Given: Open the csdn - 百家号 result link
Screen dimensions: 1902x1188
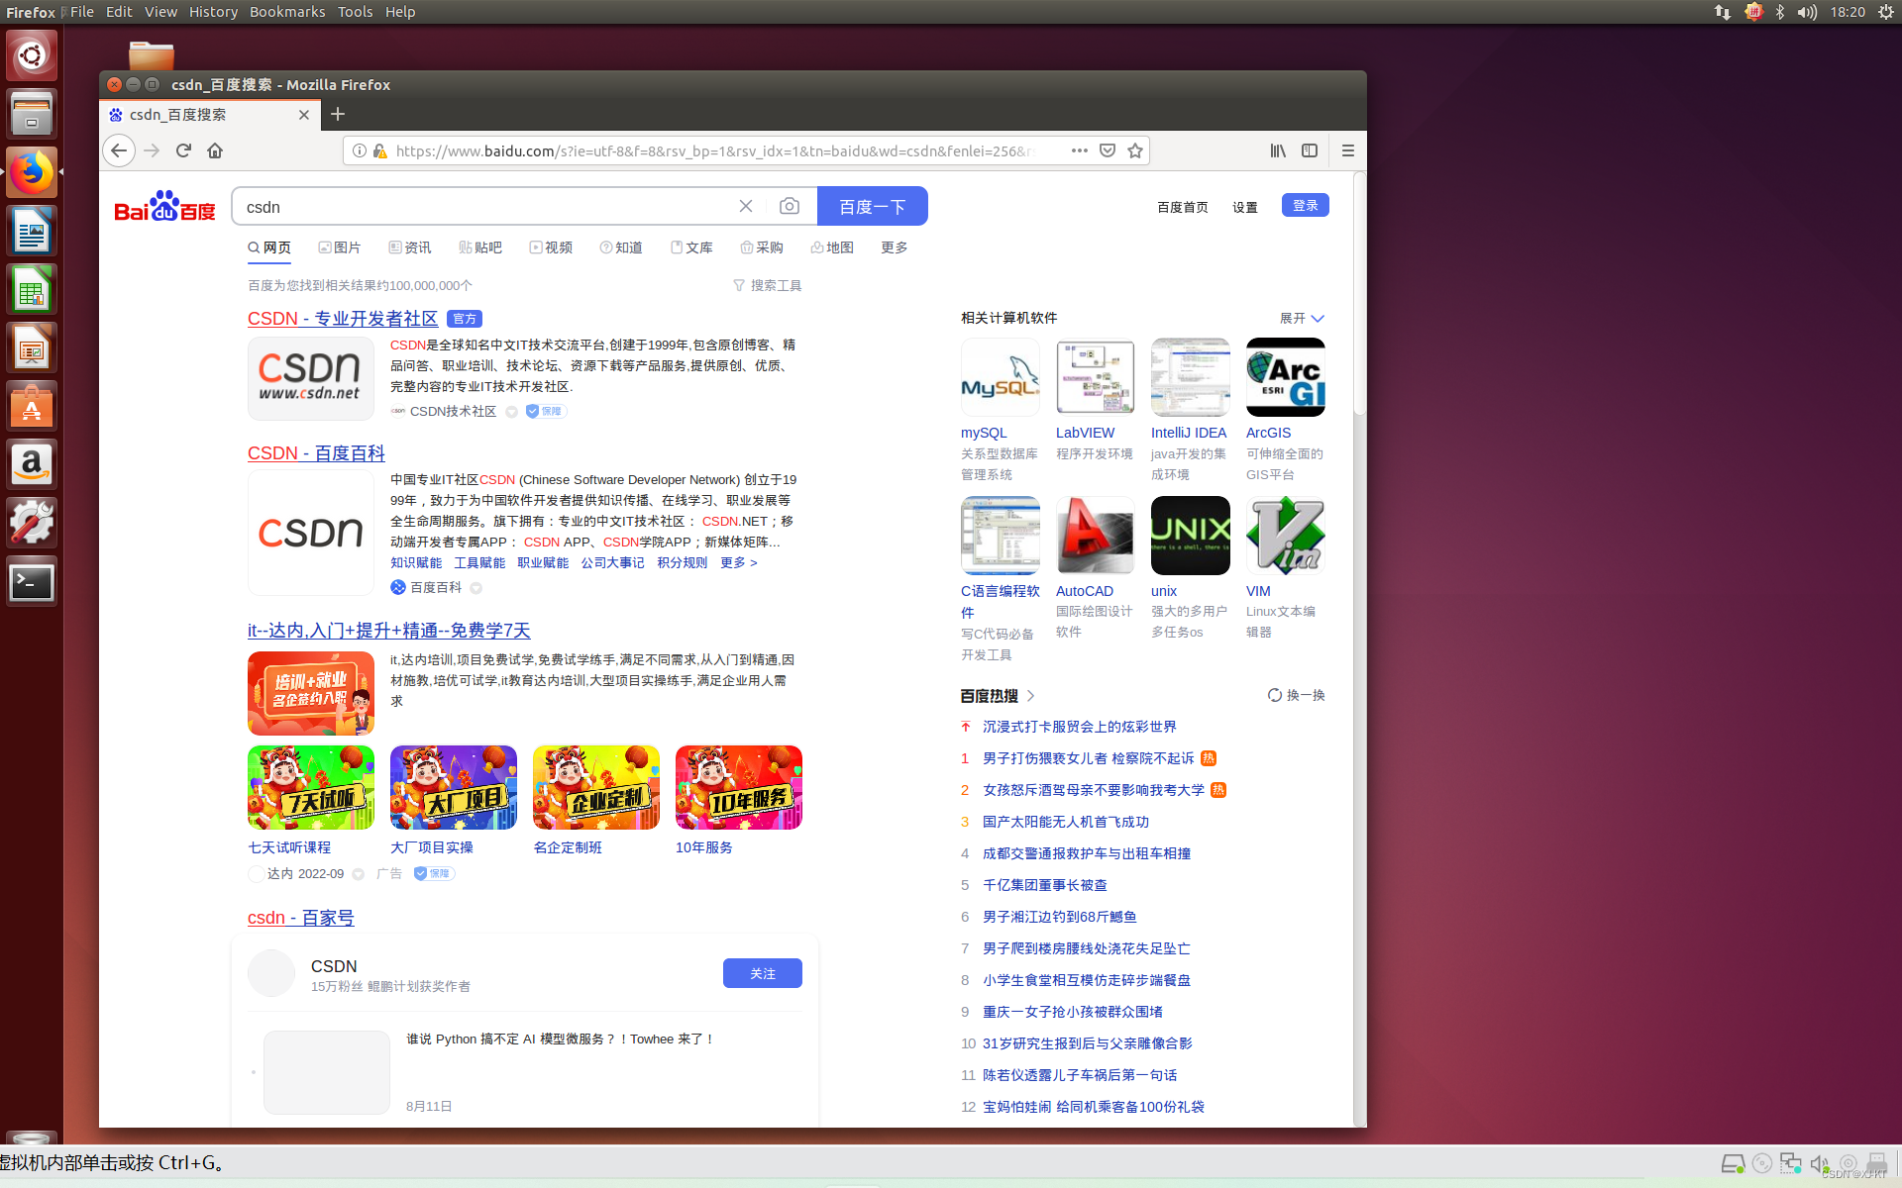Looking at the screenshot, I should click(x=301, y=918).
